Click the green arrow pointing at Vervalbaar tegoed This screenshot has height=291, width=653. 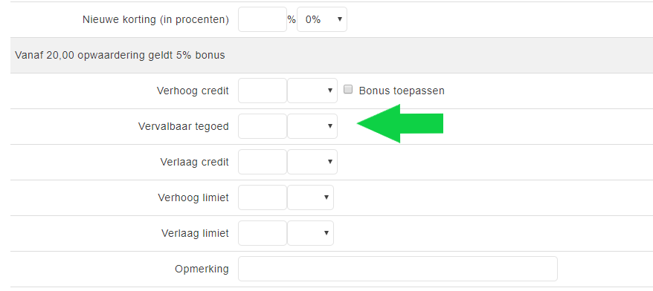coord(400,123)
